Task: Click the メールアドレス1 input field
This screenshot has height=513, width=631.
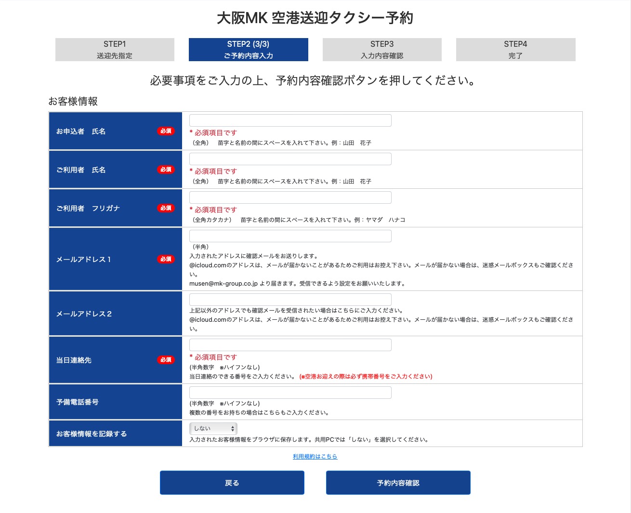Action: pyautogui.click(x=290, y=236)
